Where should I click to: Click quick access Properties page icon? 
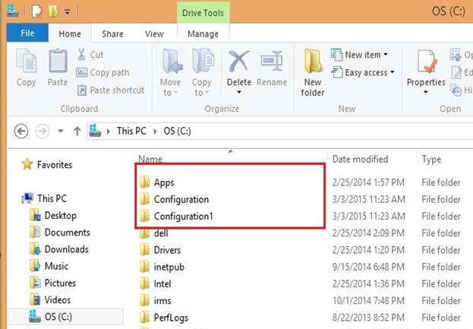coord(36,11)
